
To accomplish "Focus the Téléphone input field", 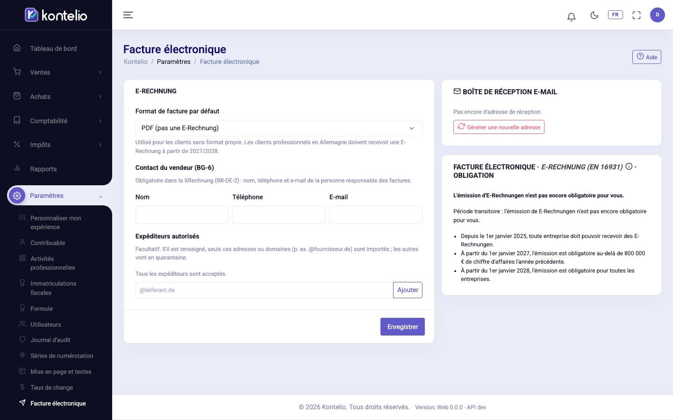I will click(279, 215).
